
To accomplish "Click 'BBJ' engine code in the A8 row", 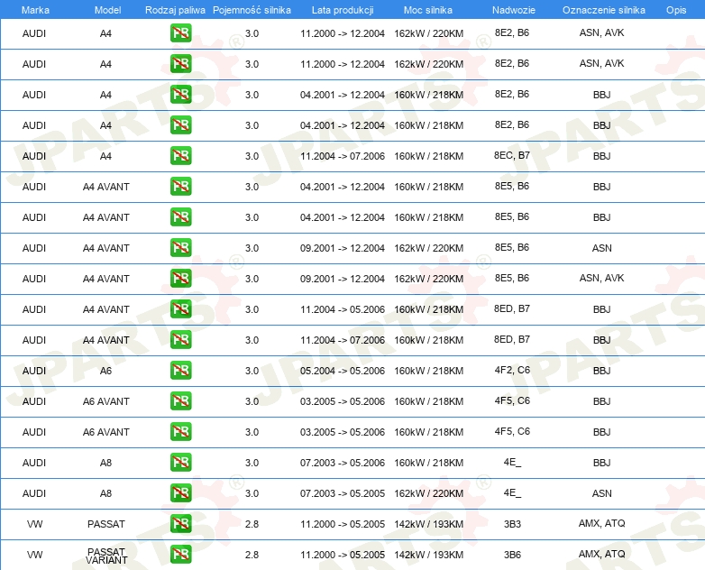I will (601, 463).
